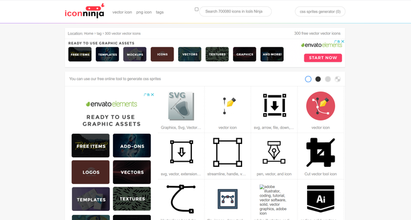Open the svg vector extension icon
This screenshot has width=411, height=220.
pyautogui.click(x=182, y=152)
